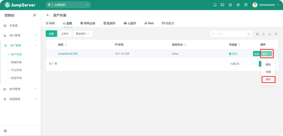The image size is (283, 136).
Task: Toggle console view switch icon
Action: pyautogui.click(x=34, y=15)
